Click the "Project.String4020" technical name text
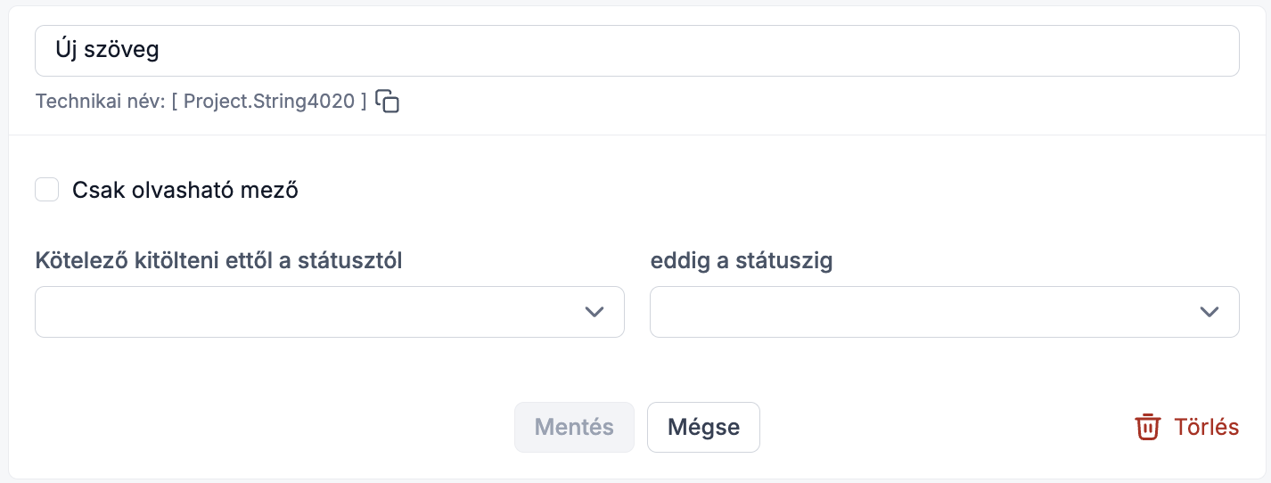The image size is (1271, 483). pyautogui.click(x=269, y=102)
